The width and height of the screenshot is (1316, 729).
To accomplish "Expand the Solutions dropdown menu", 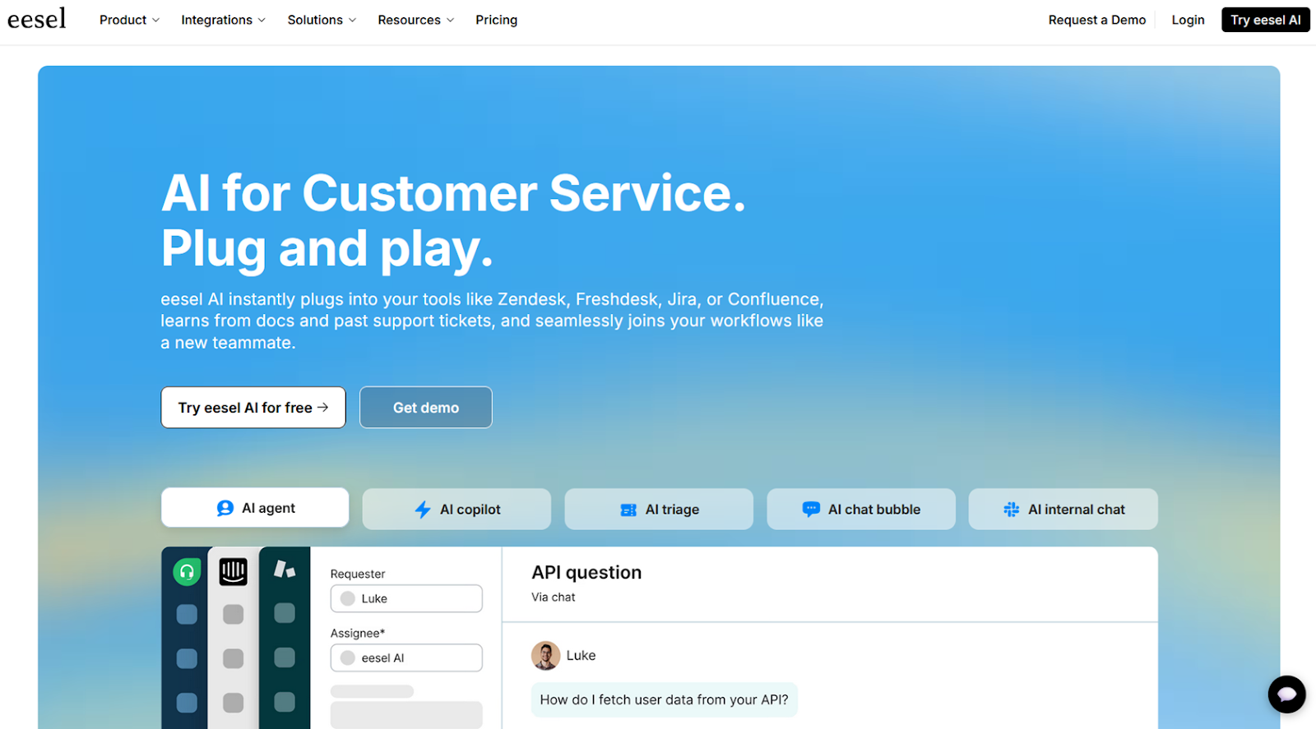I will 322,20.
